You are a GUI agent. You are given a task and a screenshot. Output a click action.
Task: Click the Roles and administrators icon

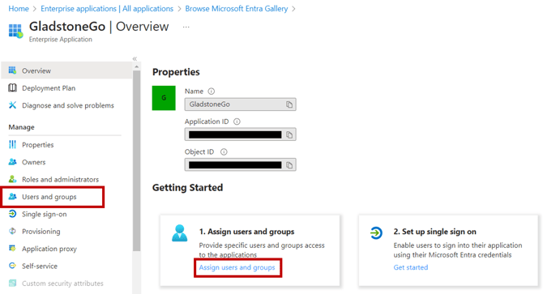[x=12, y=179]
